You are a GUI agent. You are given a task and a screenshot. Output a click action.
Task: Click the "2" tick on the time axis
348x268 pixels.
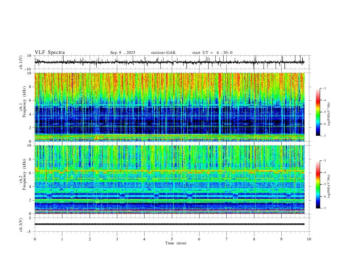tap(90, 239)
